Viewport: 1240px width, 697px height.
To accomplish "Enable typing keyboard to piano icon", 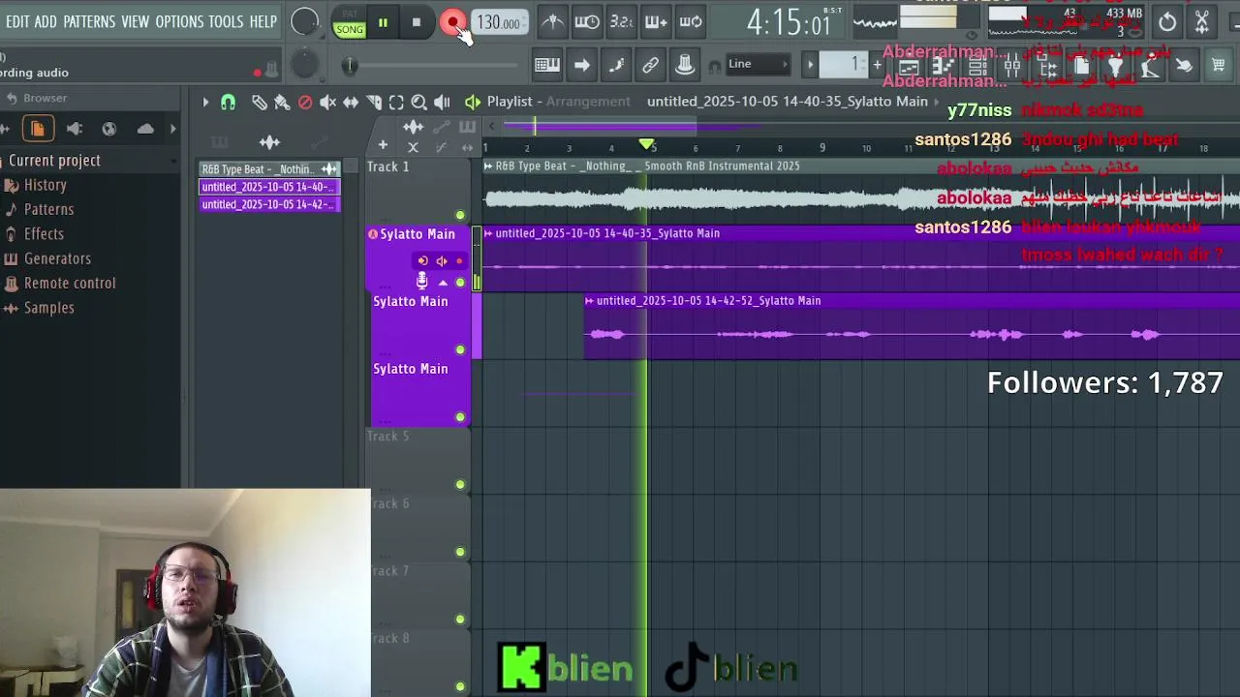I will click(x=547, y=65).
